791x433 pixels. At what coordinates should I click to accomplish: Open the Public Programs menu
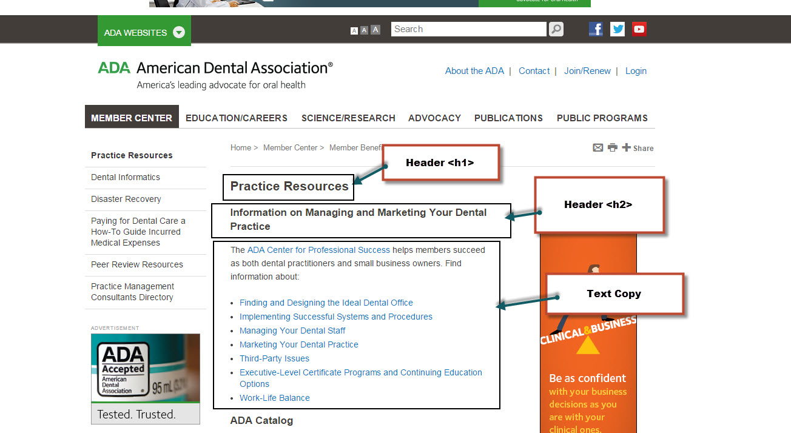(602, 118)
